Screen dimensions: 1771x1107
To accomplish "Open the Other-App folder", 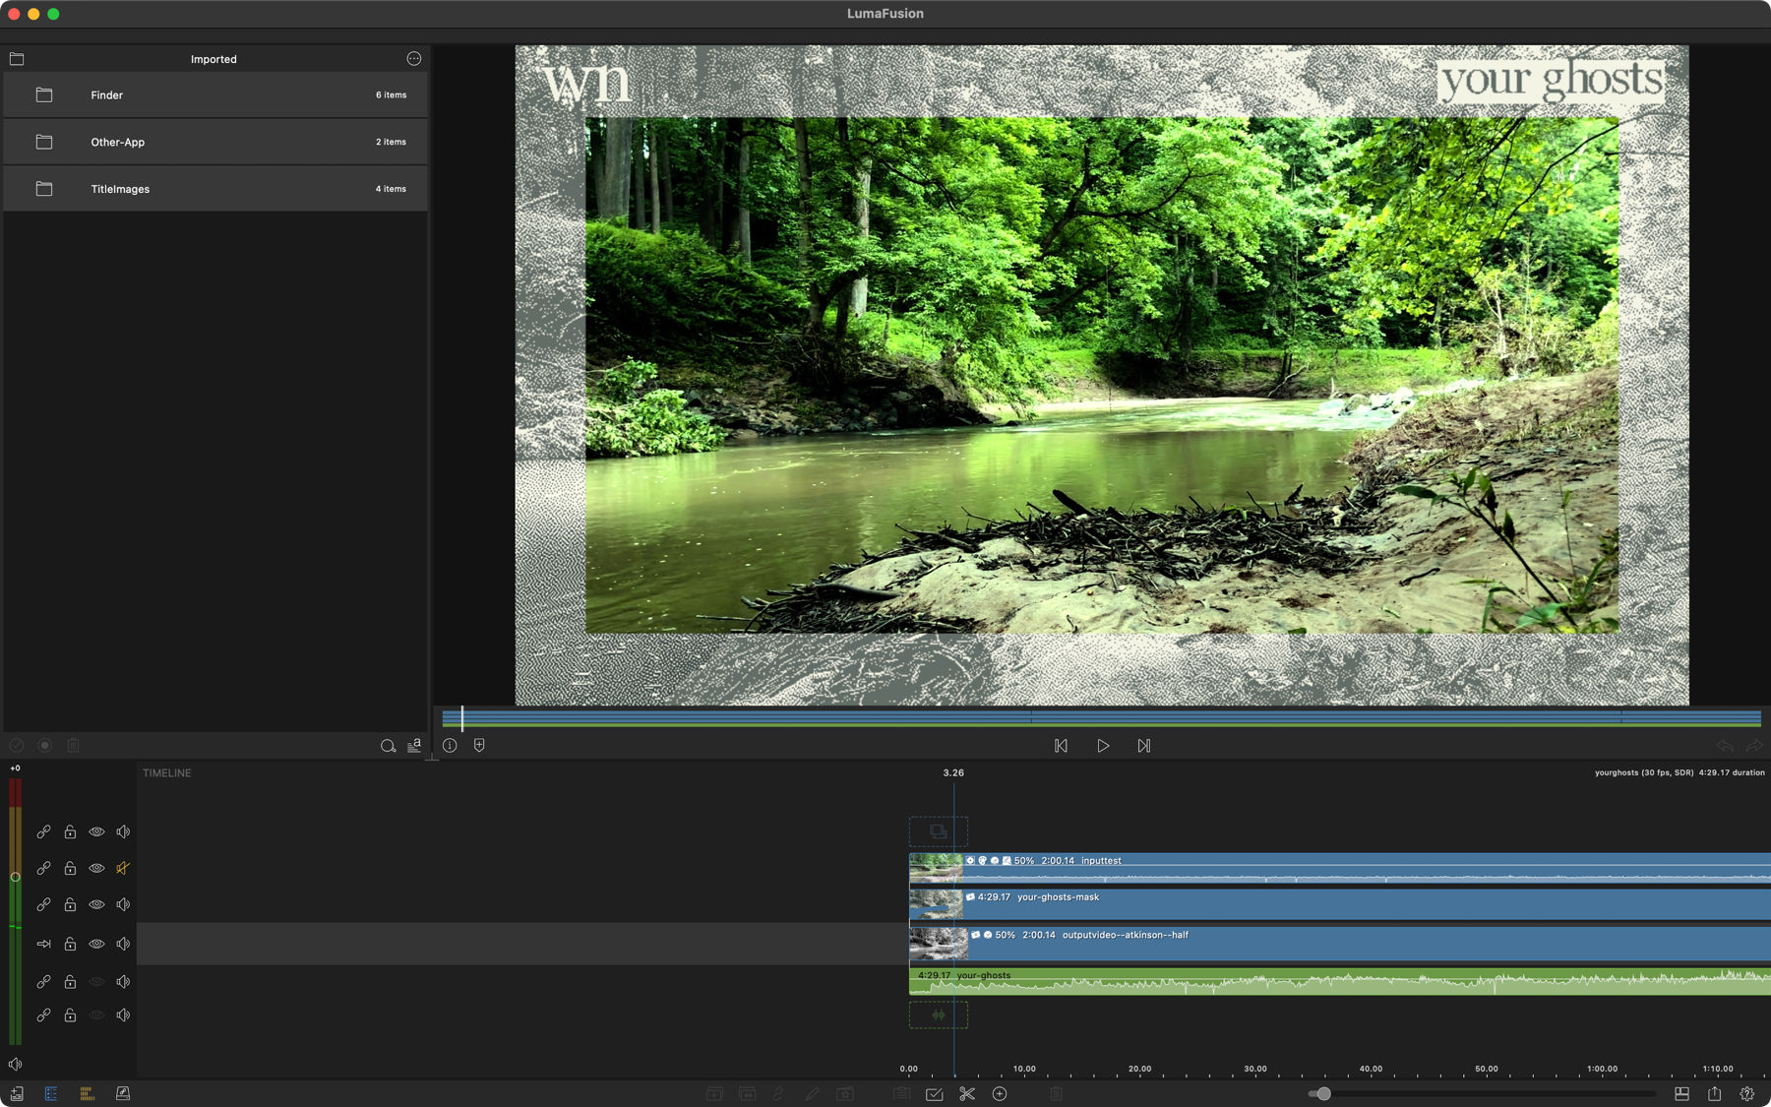I will click(215, 142).
